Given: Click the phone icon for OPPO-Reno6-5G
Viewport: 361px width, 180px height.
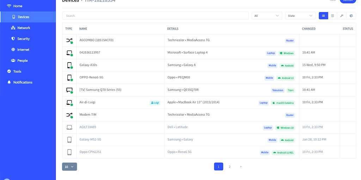Looking at the screenshot, I should [69, 78].
